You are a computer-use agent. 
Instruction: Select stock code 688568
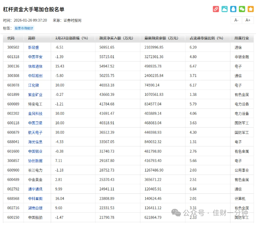pyautogui.click(x=13, y=199)
